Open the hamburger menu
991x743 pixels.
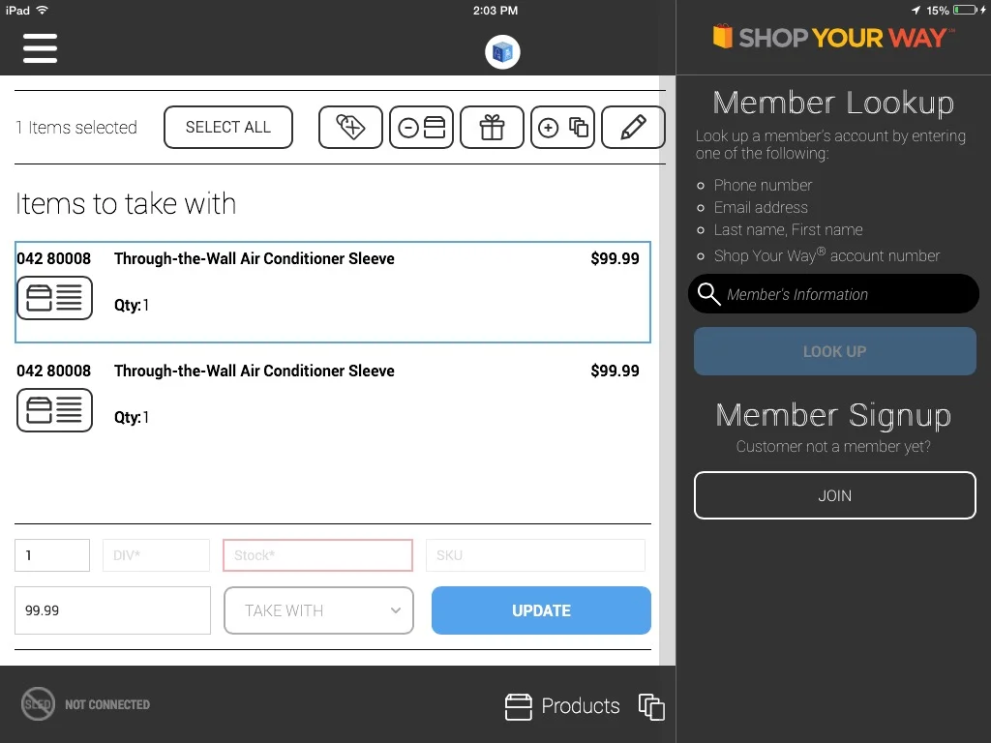coord(40,48)
